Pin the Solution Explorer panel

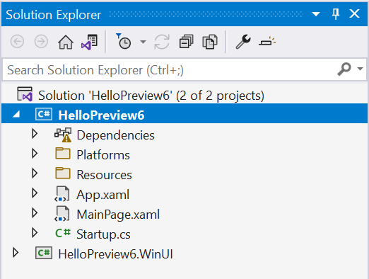click(x=336, y=14)
